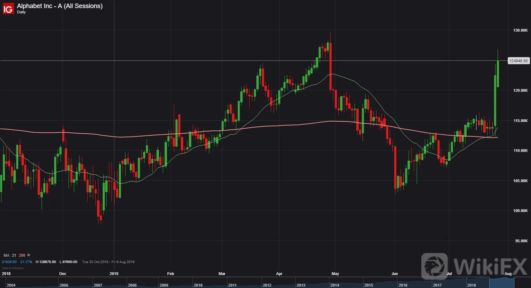Viewport: 531px width, 288px height.
Task: Click the current price tag 124940.50
Action: (519, 61)
